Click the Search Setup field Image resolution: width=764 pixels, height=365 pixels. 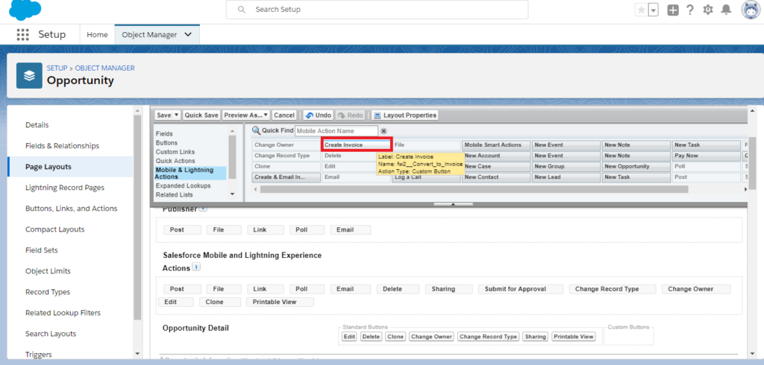[x=377, y=10]
